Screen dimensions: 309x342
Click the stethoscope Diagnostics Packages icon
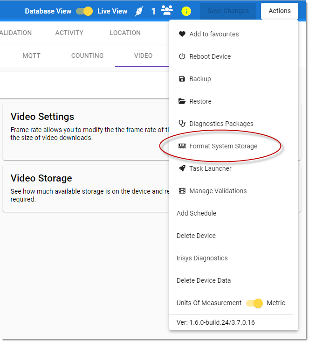(x=182, y=124)
